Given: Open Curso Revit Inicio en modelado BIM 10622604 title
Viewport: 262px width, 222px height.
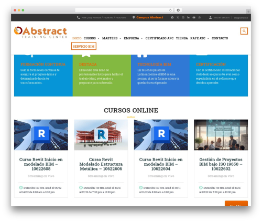Looking at the screenshot, I should pos(161,164).
